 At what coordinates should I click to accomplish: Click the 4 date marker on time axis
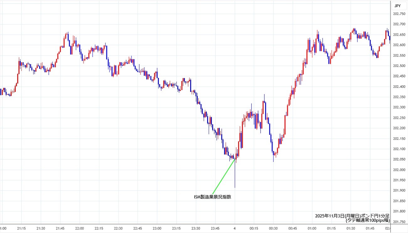(235, 228)
